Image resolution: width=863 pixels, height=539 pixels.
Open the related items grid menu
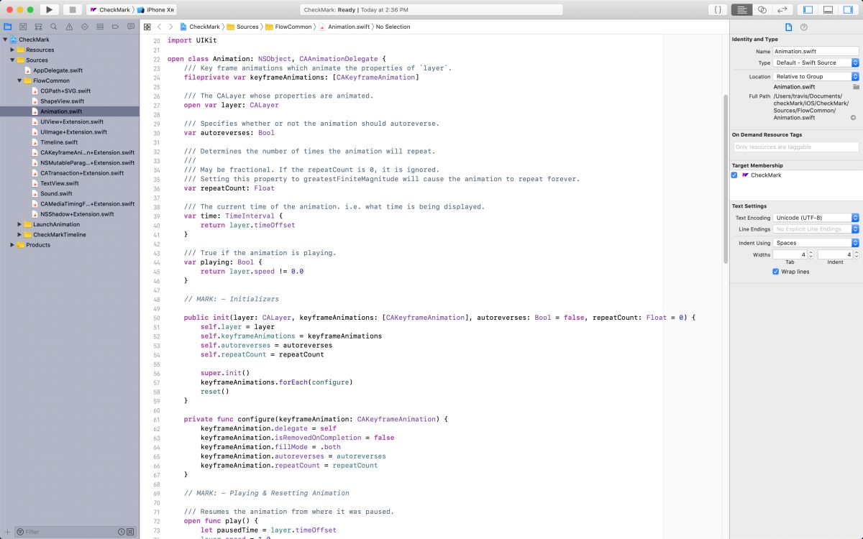click(x=147, y=27)
